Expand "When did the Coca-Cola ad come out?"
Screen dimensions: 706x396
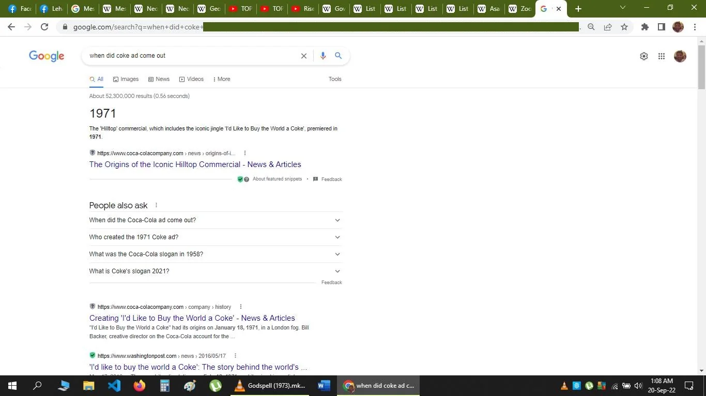216,220
